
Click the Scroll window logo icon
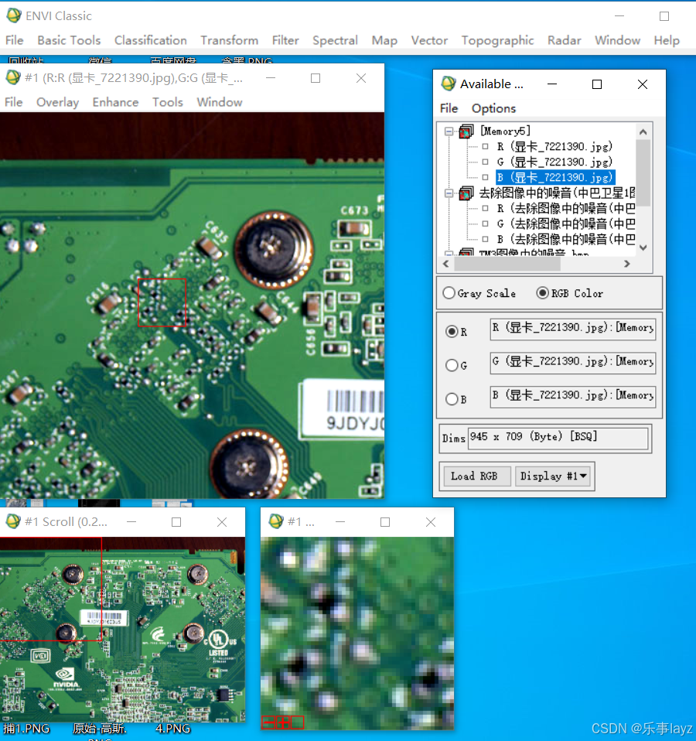point(12,522)
